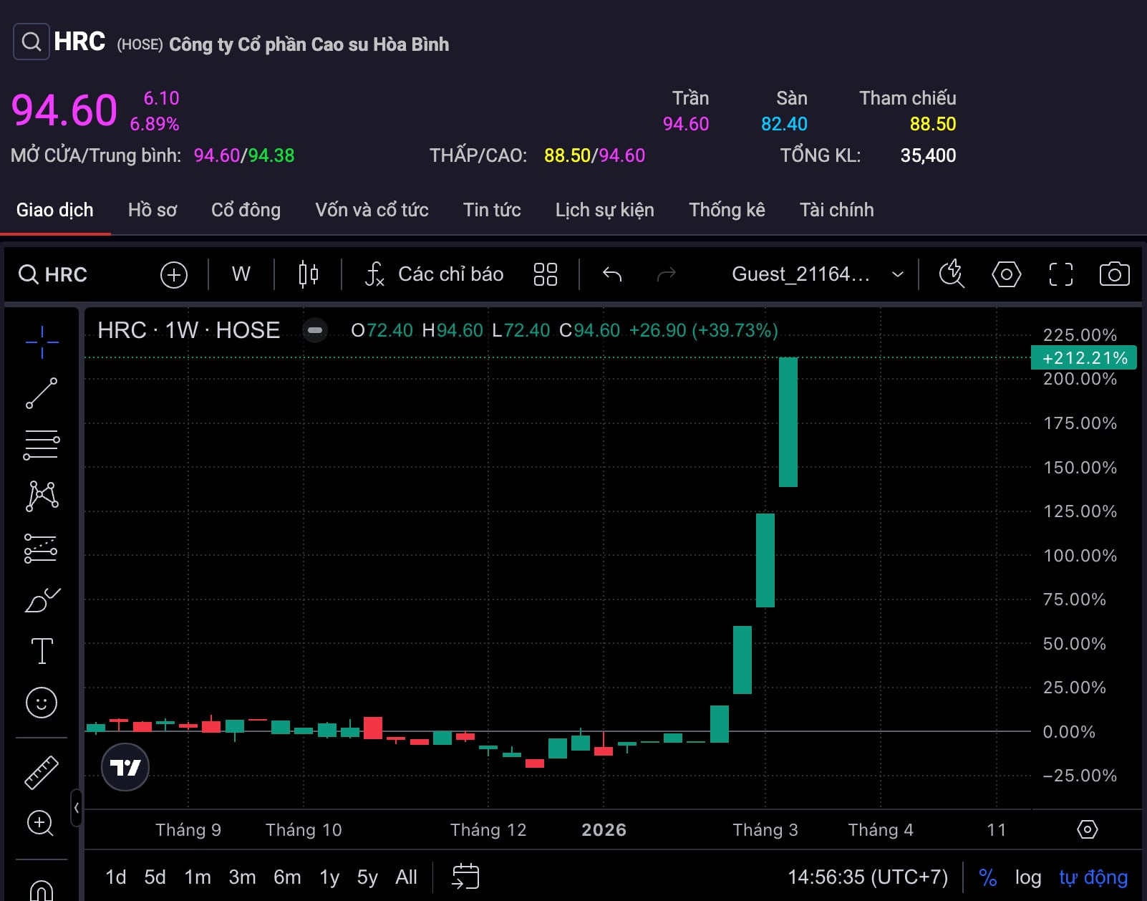Choose the text annotation tool
1147x901 pixels.
tap(42, 651)
